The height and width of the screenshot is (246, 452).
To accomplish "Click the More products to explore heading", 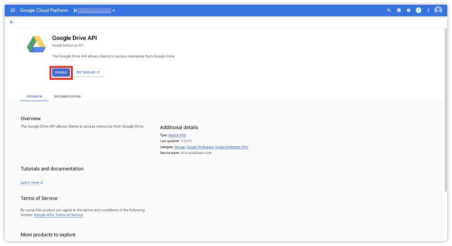I will (48, 235).
